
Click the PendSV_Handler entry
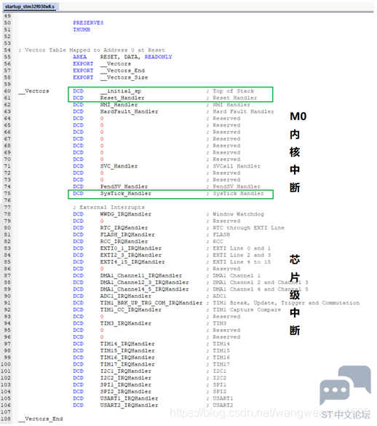click(124, 186)
